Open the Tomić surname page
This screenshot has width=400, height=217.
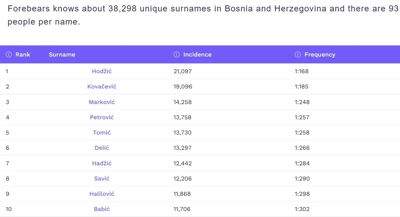[102, 133]
